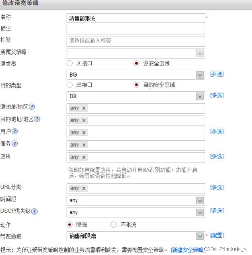Click 多选 link next to BG
The width and height of the screenshot is (252, 255).
coord(217,74)
